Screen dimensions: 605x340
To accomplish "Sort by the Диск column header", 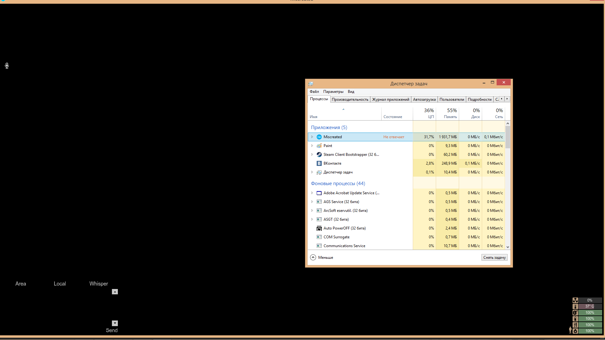I will point(470,113).
